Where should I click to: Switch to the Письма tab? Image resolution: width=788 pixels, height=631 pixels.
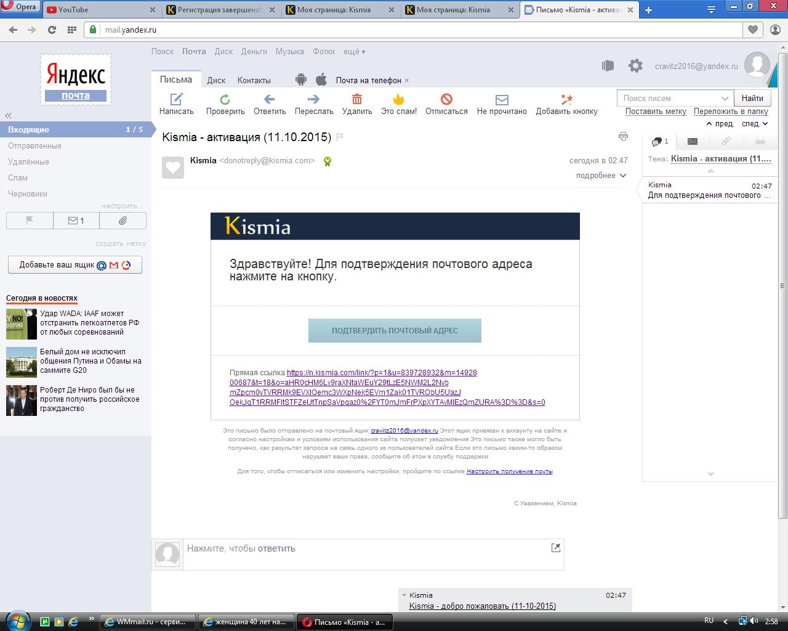point(176,79)
